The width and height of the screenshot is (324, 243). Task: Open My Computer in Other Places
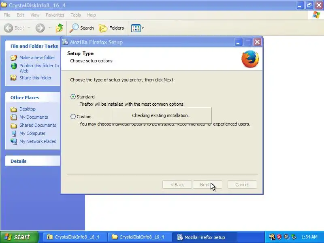[32, 133]
